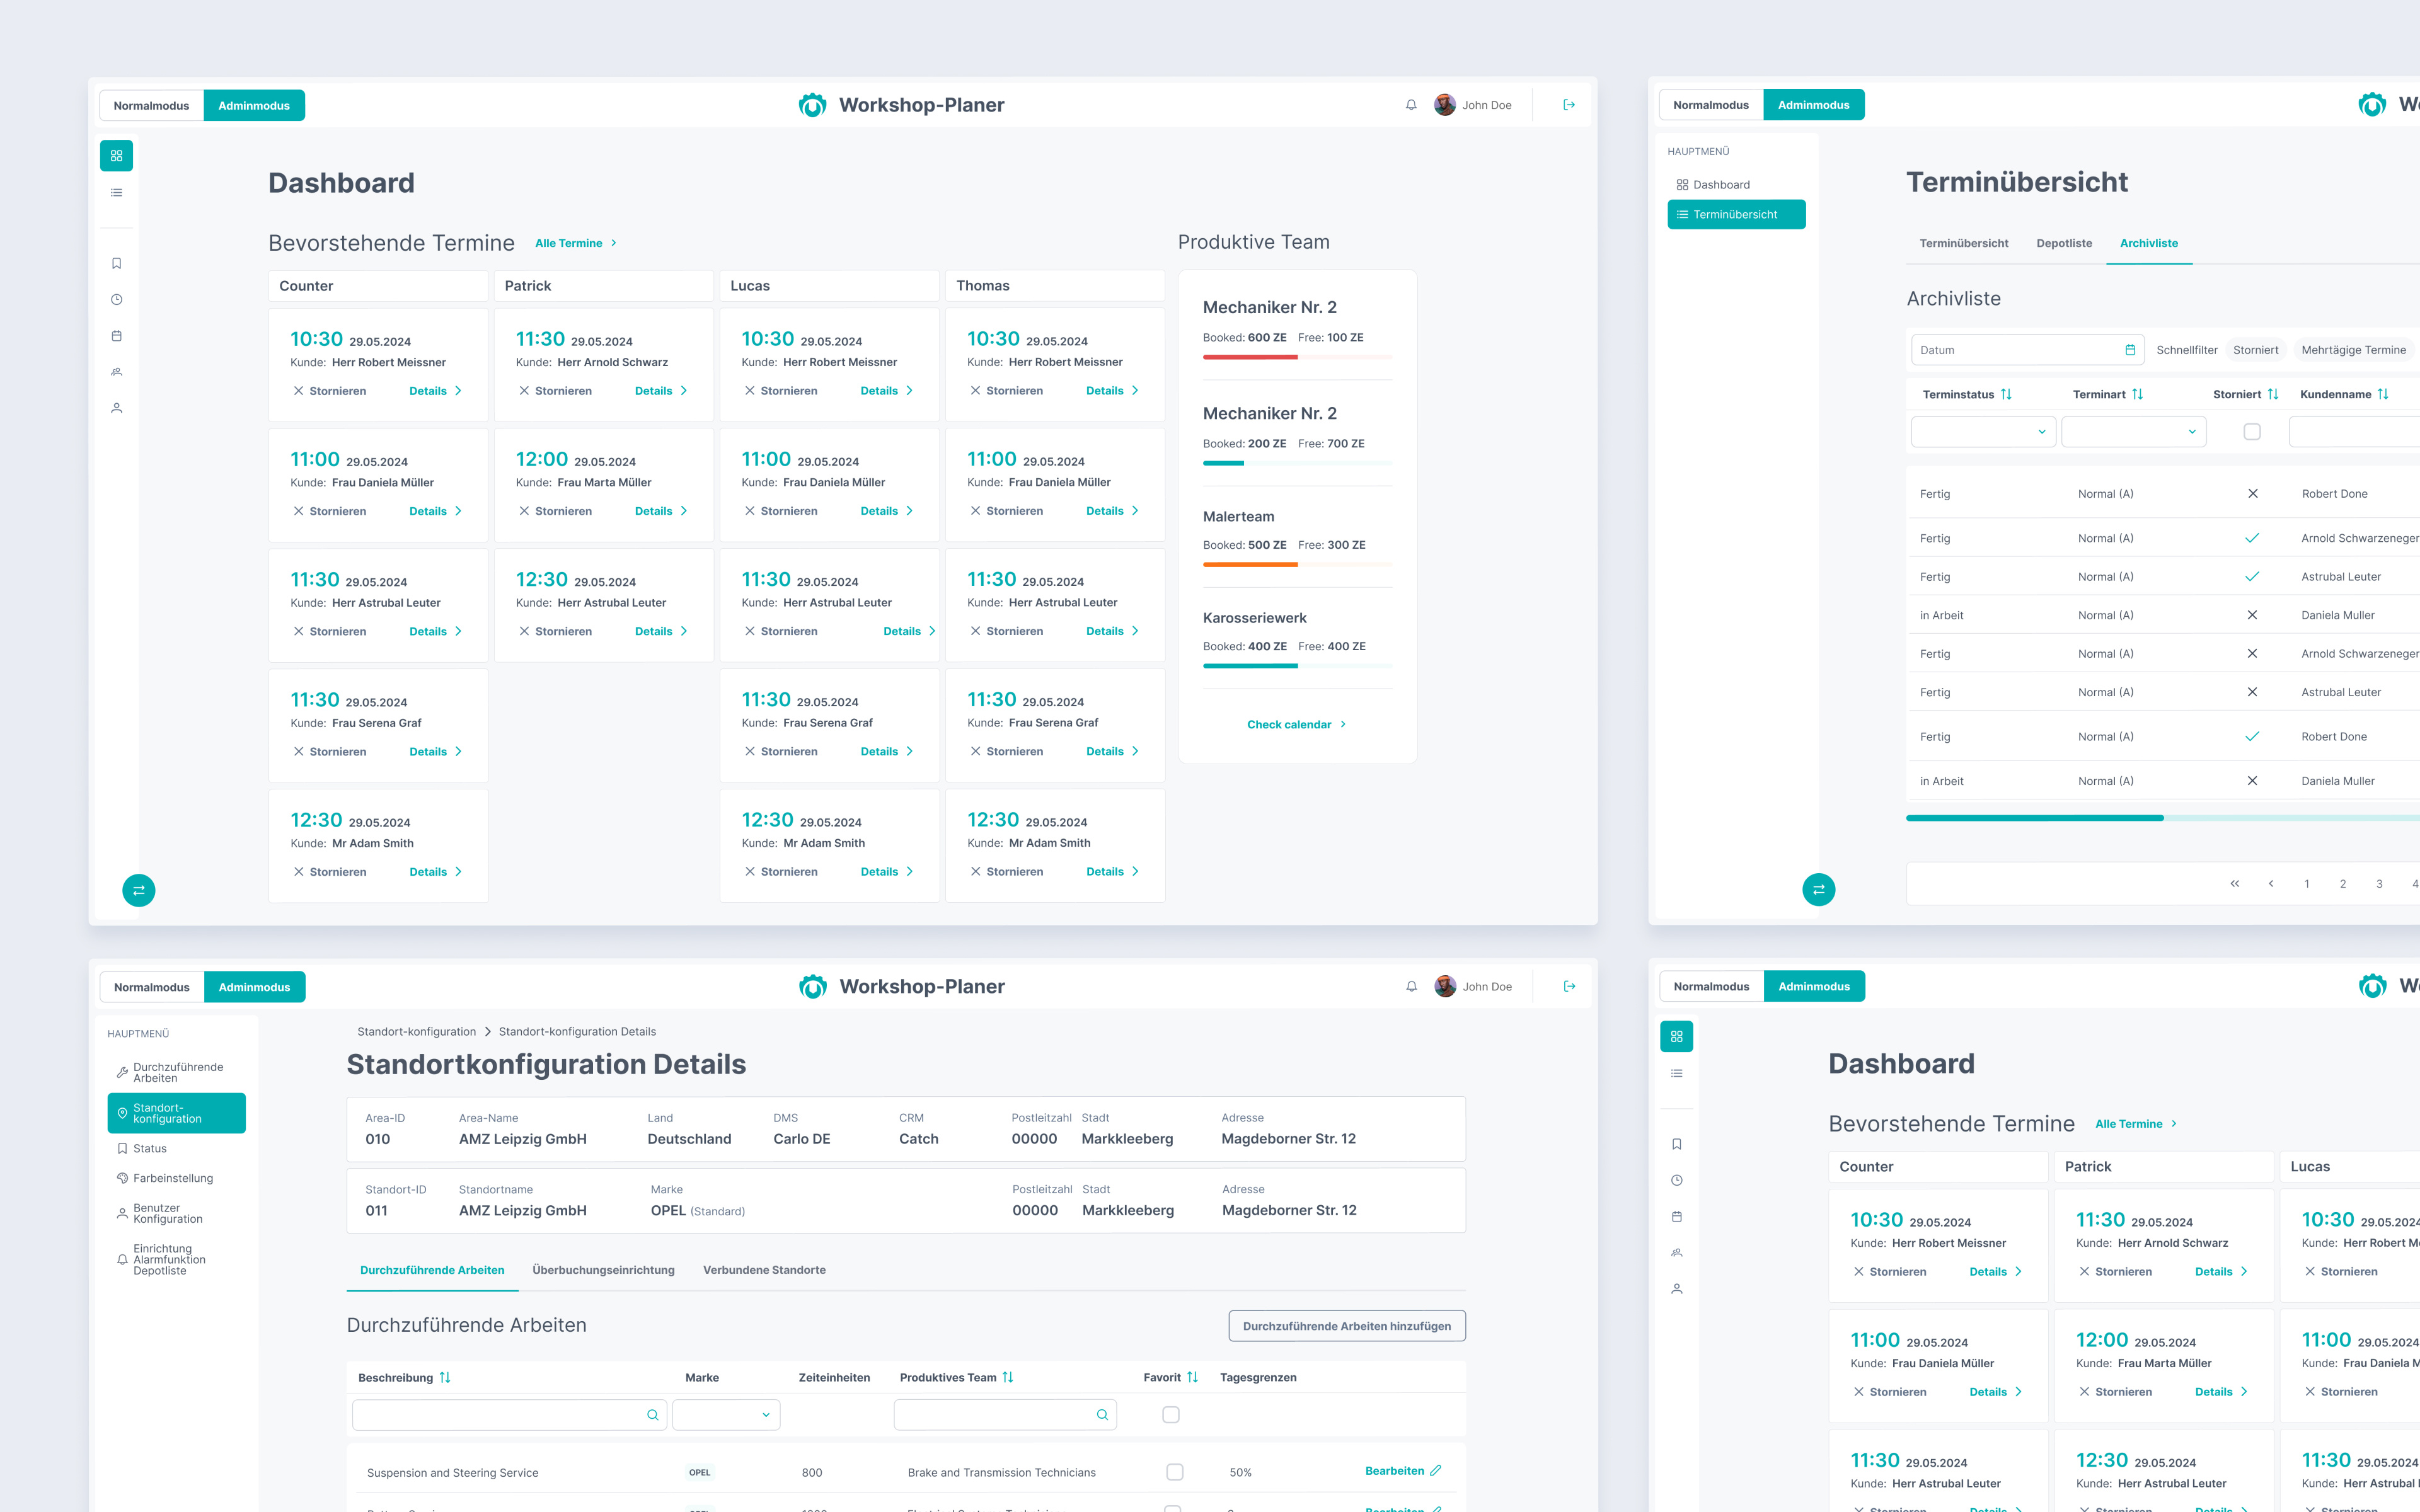Toggle the Storniert checkbox filter in Archivliste
The image size is (2420, 1512).
2252,431
